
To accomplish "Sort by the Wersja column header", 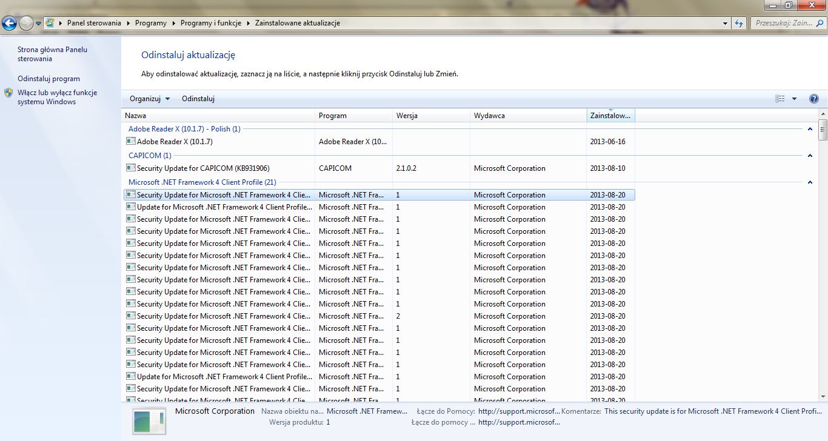I will click(431, 116).
